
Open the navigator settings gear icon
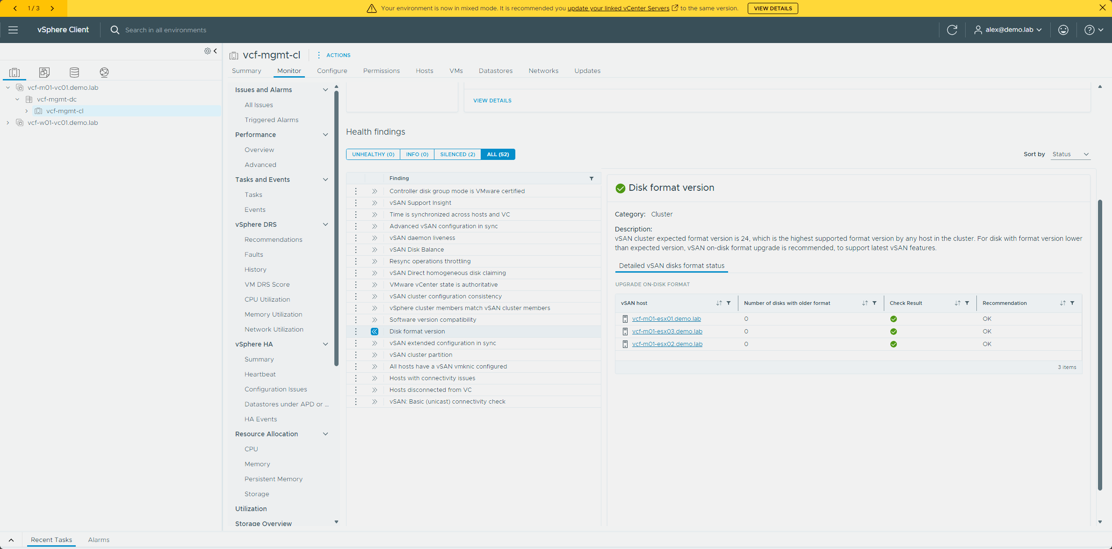pyautogui.click(x=207, y=51)
